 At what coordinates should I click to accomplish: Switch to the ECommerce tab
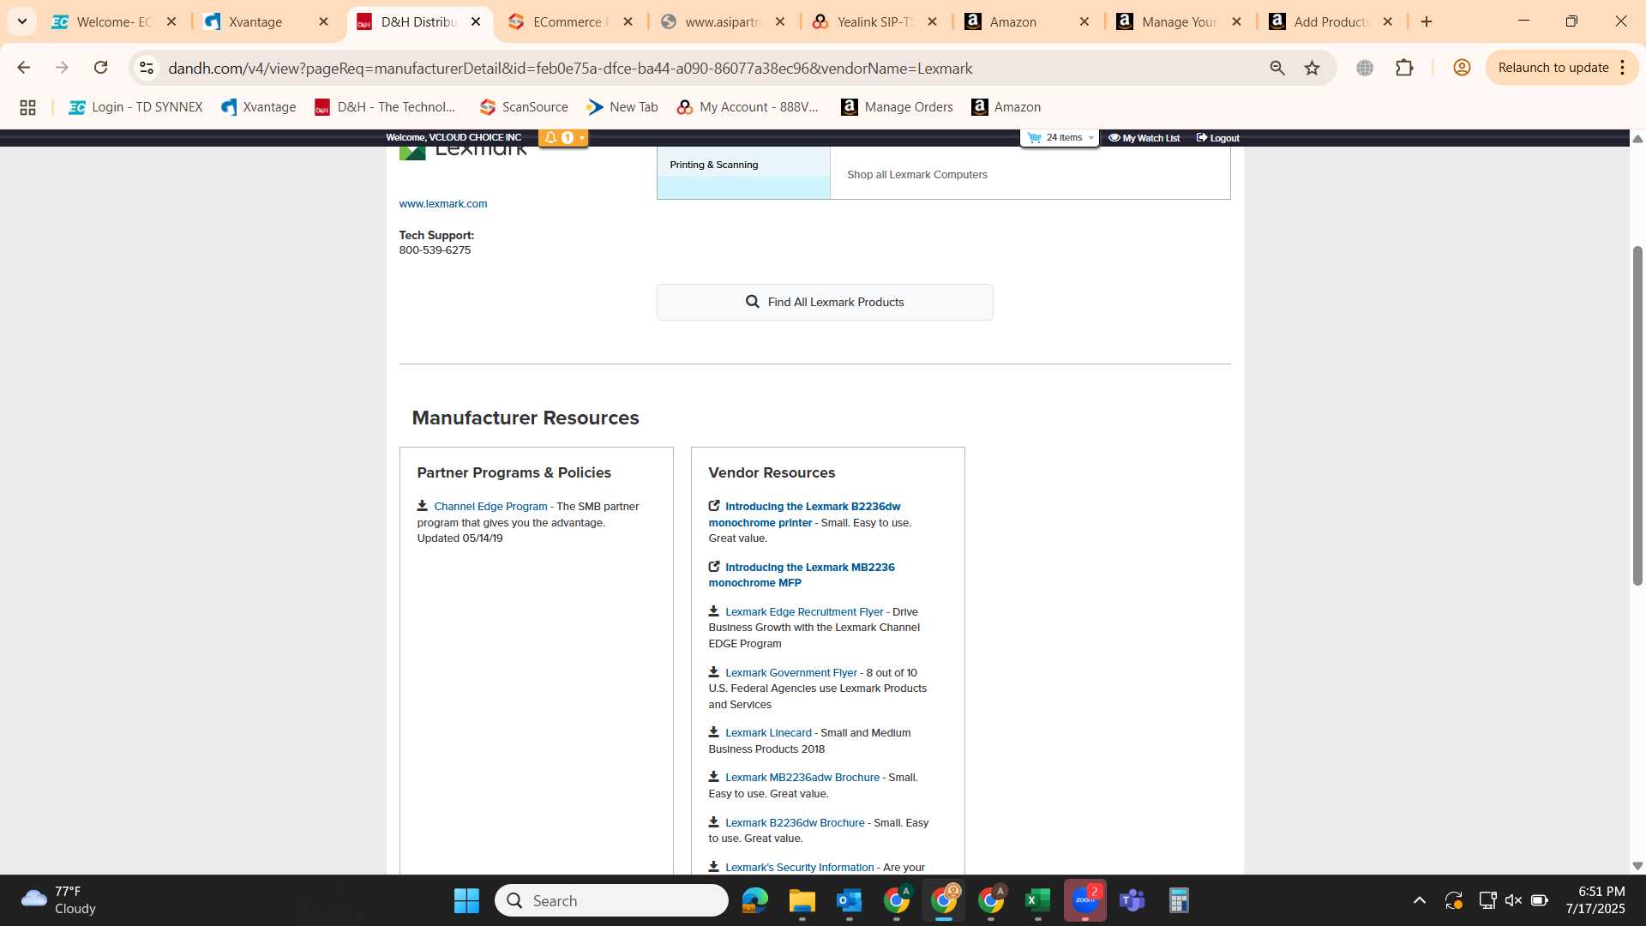click(570, 21)
